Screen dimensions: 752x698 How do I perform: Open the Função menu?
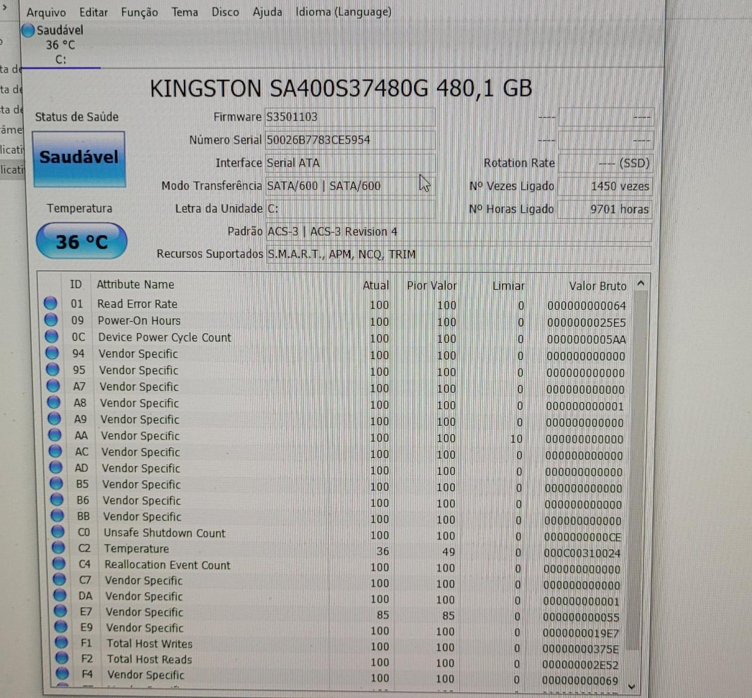pyautogui.click(x=140, y=12)
